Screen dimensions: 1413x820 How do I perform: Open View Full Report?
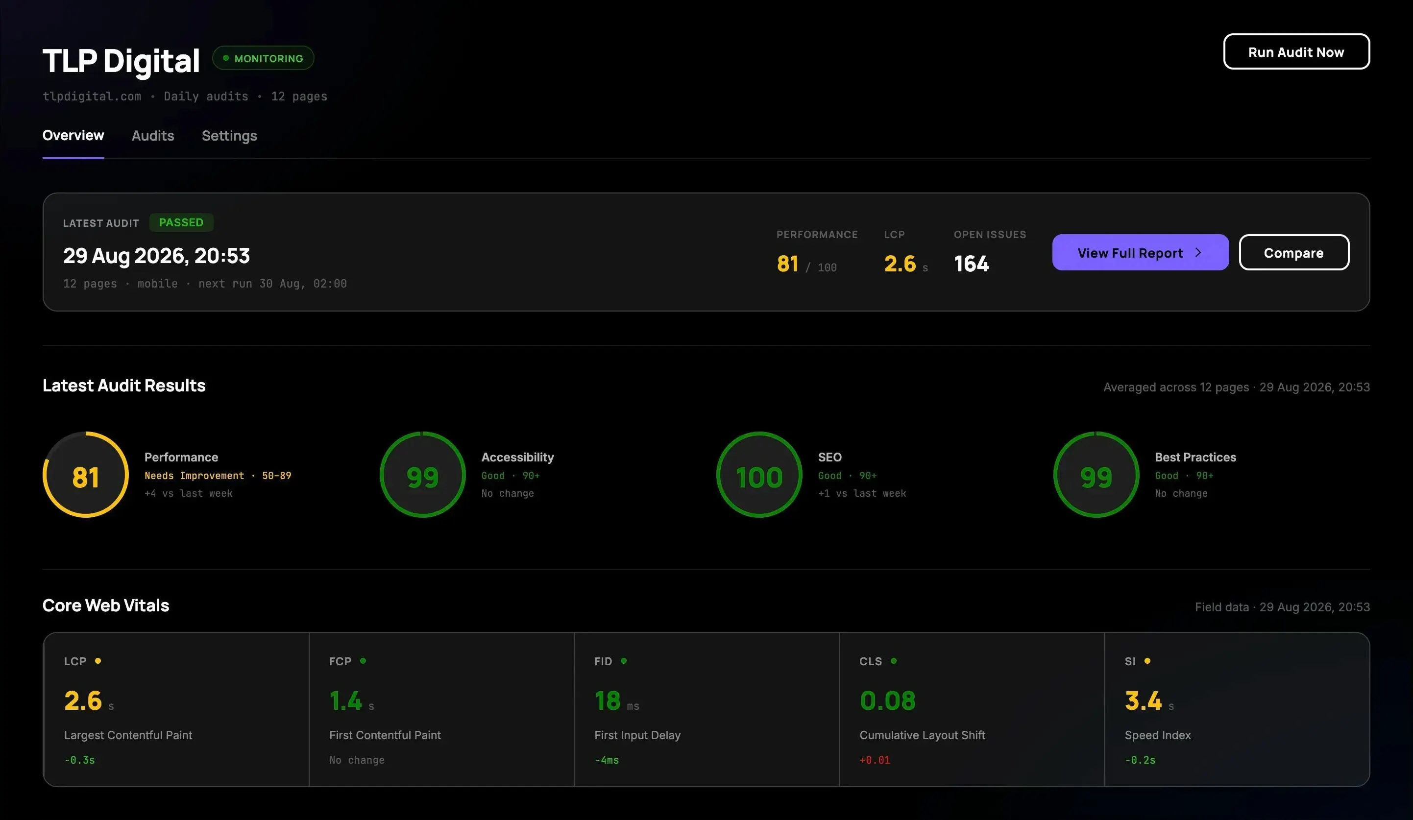(1140, 252)
